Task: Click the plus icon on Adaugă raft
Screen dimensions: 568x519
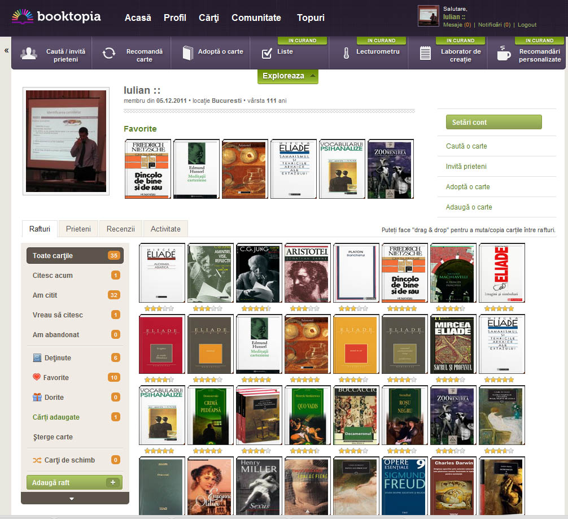Action: pyautogui.click(x=113, y=482)
